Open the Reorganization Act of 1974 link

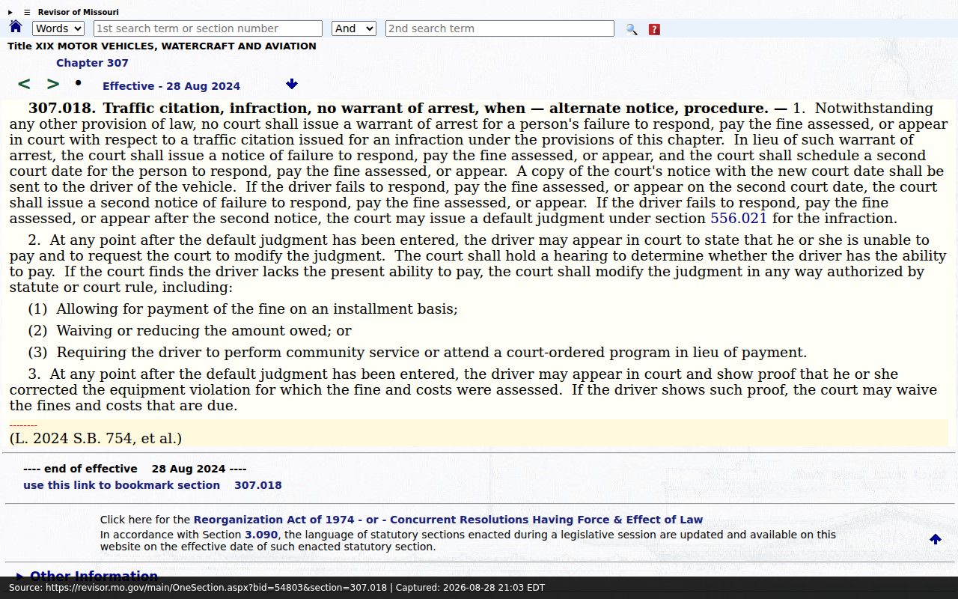448,520
